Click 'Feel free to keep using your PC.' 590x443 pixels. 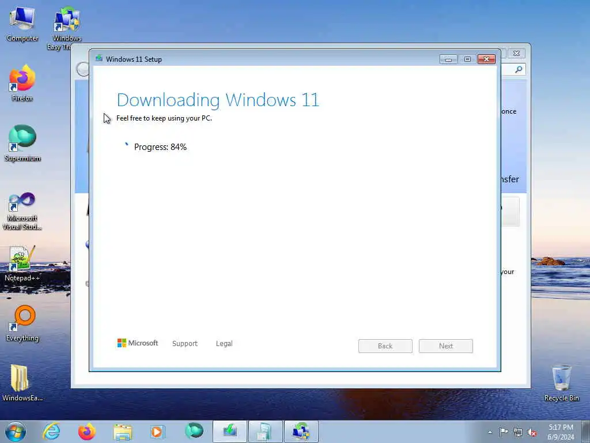[x=164, y=118]
